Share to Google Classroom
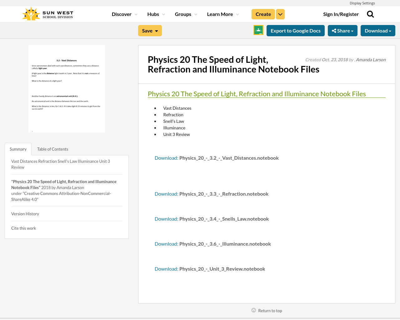400x320 pixels. (x=258, y=30)
